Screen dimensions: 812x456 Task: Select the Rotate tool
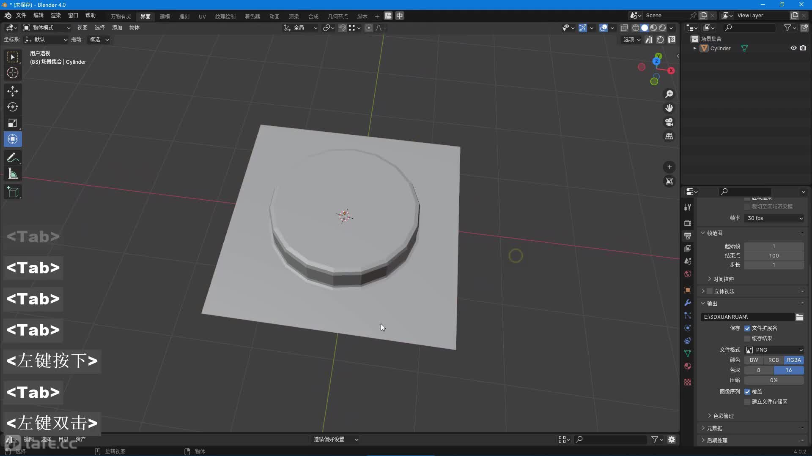pyautogui.click(x=13, y=107)
